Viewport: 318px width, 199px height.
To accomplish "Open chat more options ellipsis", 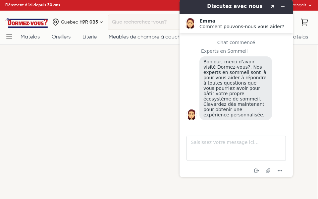I will pyautogui.click(x=280, y=170).
